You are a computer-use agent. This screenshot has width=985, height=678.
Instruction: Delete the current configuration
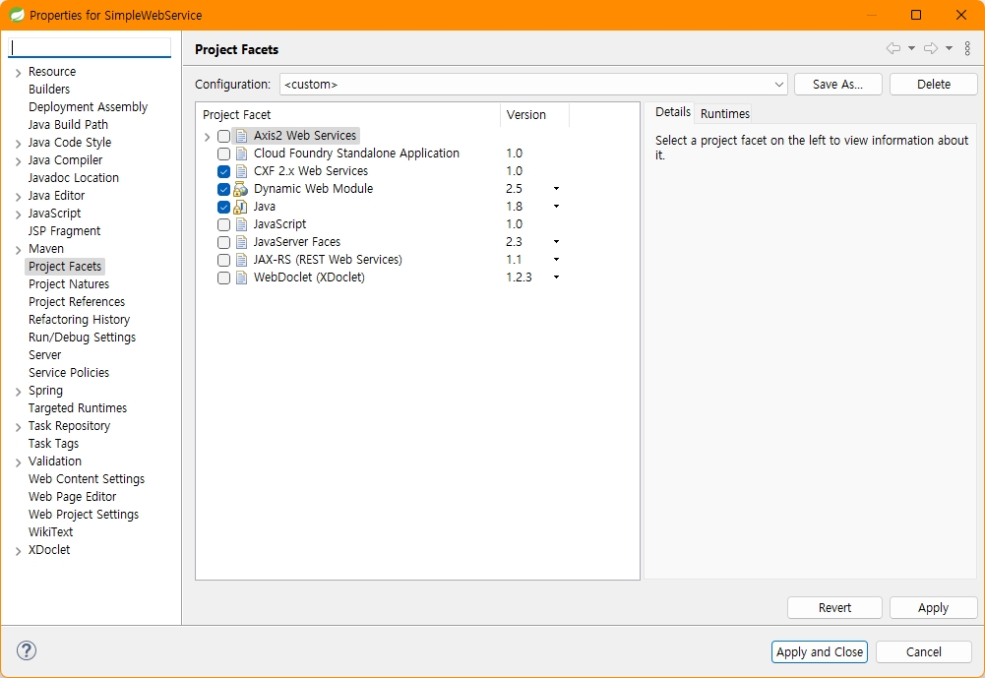[934, 85]
